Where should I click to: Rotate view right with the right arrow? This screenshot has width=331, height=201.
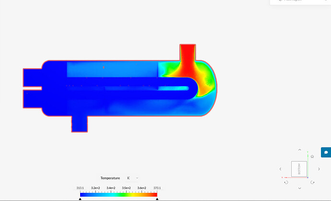[319, 169]
